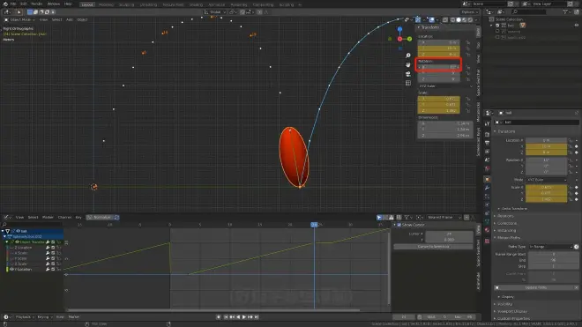Click the Scene name field
This screenshot has height=327, width=582.
click(489, 4)
